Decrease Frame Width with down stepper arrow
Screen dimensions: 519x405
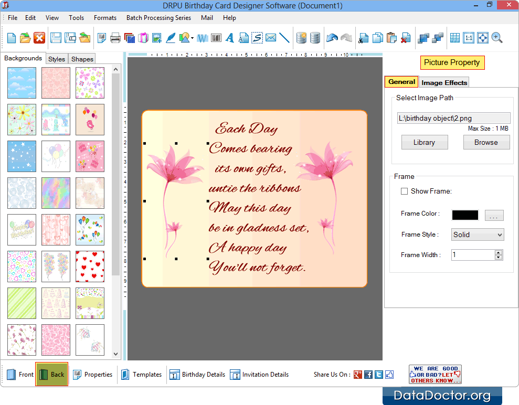[499, 257]
